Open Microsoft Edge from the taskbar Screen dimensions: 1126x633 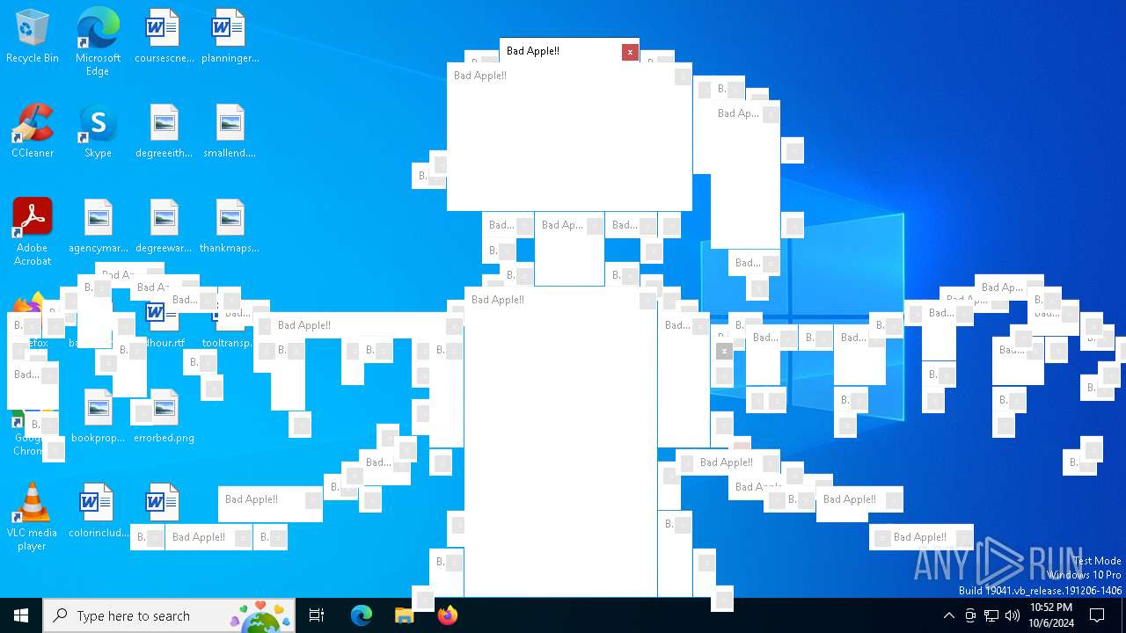(x=362, y=615)
